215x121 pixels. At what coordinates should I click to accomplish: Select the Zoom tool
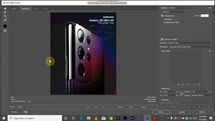click(x=5, y=16)
